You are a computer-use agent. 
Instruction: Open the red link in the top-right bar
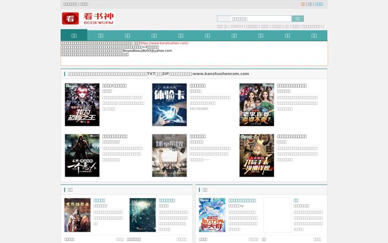coord(303,4)
